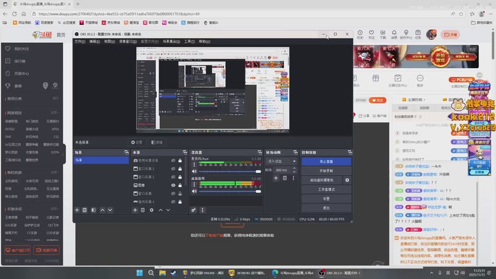The width and height of the screenshot is (496, 279).
Task: Click the orange 关注 follow button on Douyu
Action: point(378,100)
